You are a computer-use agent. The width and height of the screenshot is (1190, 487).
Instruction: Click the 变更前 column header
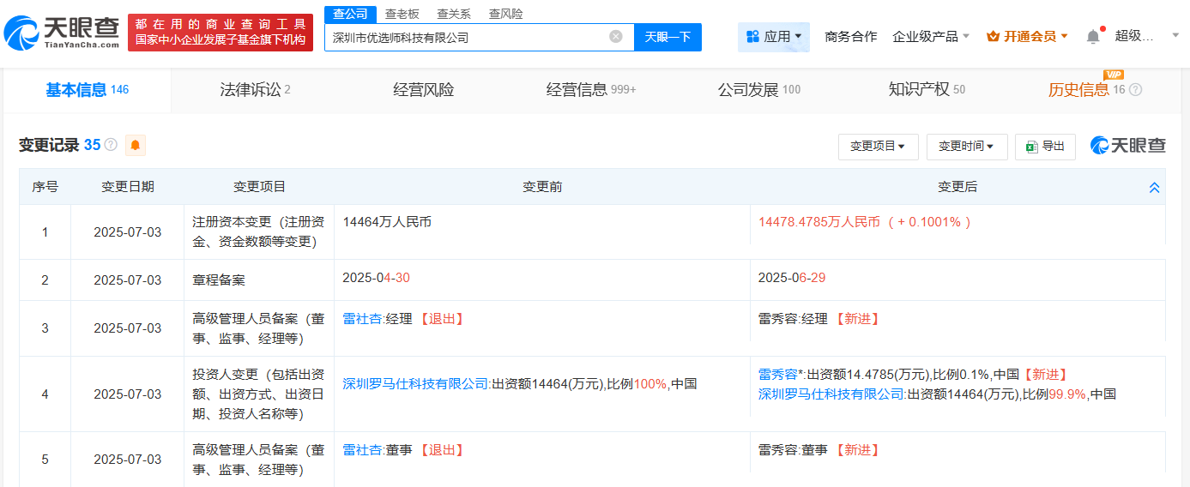542,187
